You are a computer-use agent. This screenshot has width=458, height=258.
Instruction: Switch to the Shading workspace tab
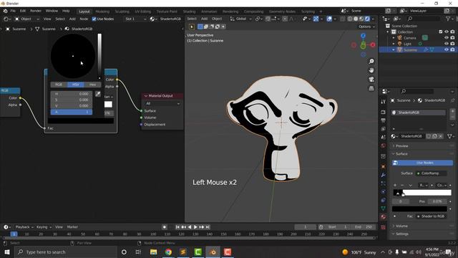click(x=189, y=11)
